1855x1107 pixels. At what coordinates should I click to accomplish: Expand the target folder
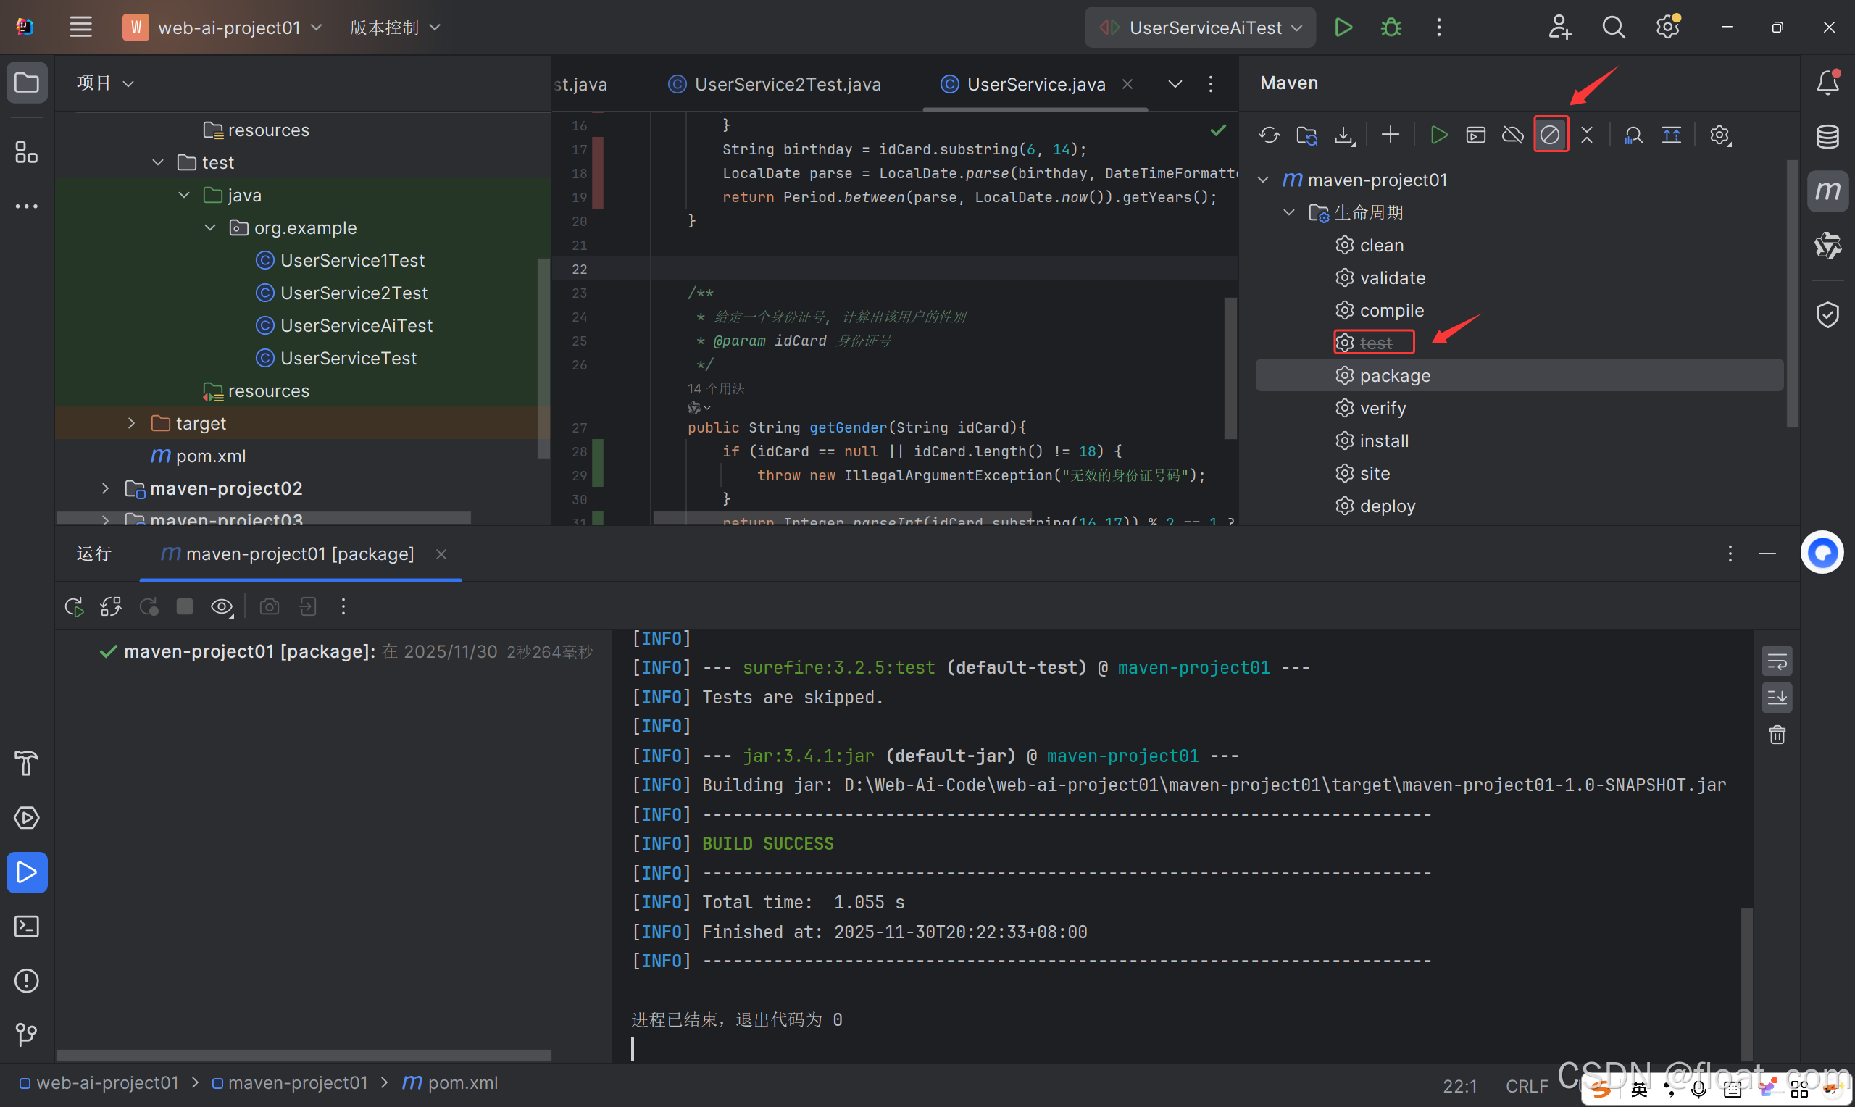tap(131, 423)
